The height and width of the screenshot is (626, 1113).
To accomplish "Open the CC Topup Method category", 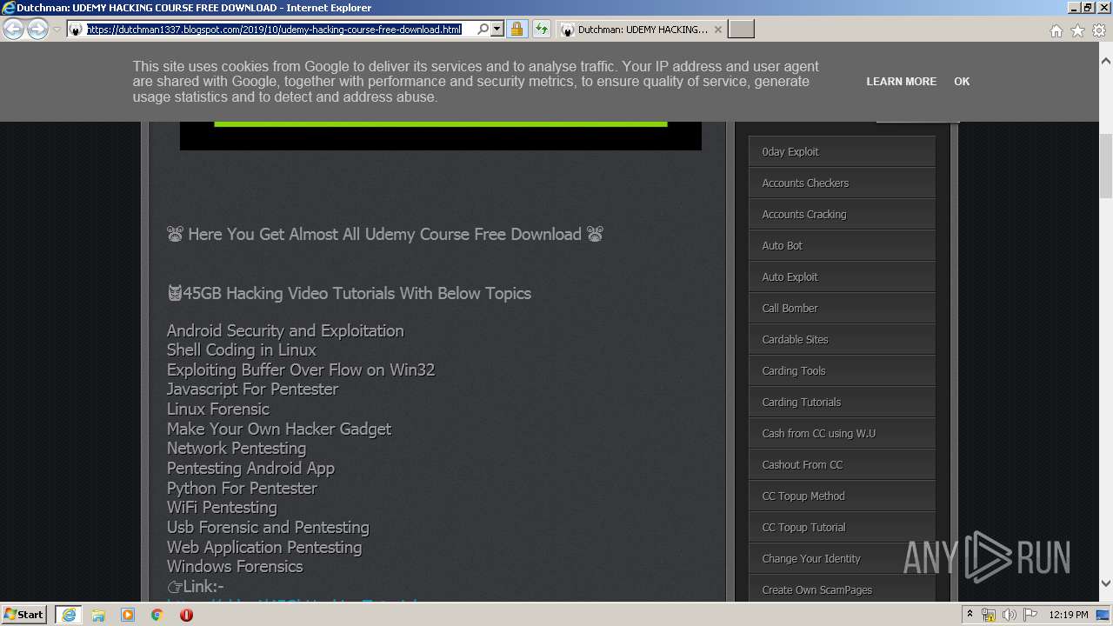I will pyautogui.click(x=842, y=496).
